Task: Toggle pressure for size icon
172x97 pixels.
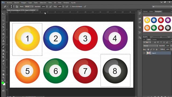Action: [85, 6]
